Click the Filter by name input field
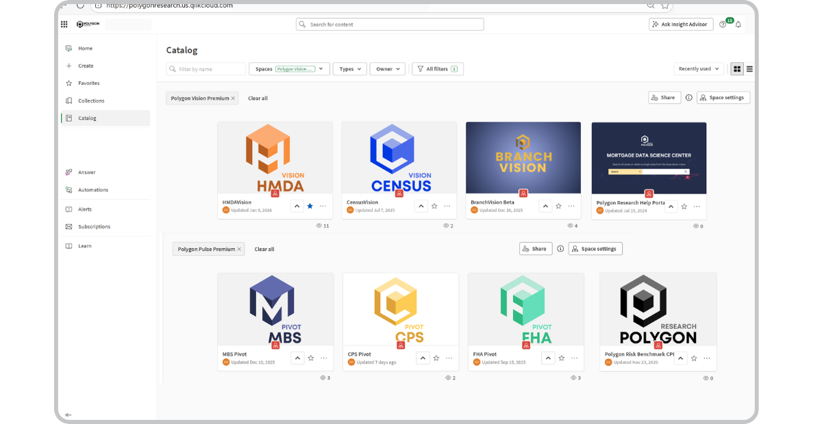 coord(206,68)
